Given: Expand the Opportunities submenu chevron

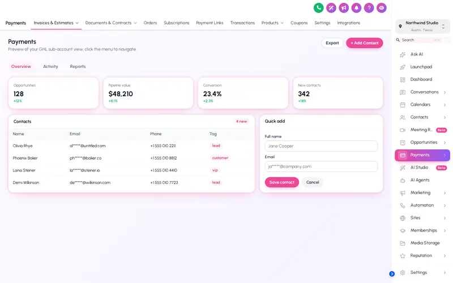Looking at the screenshot, I should (445, 143).
